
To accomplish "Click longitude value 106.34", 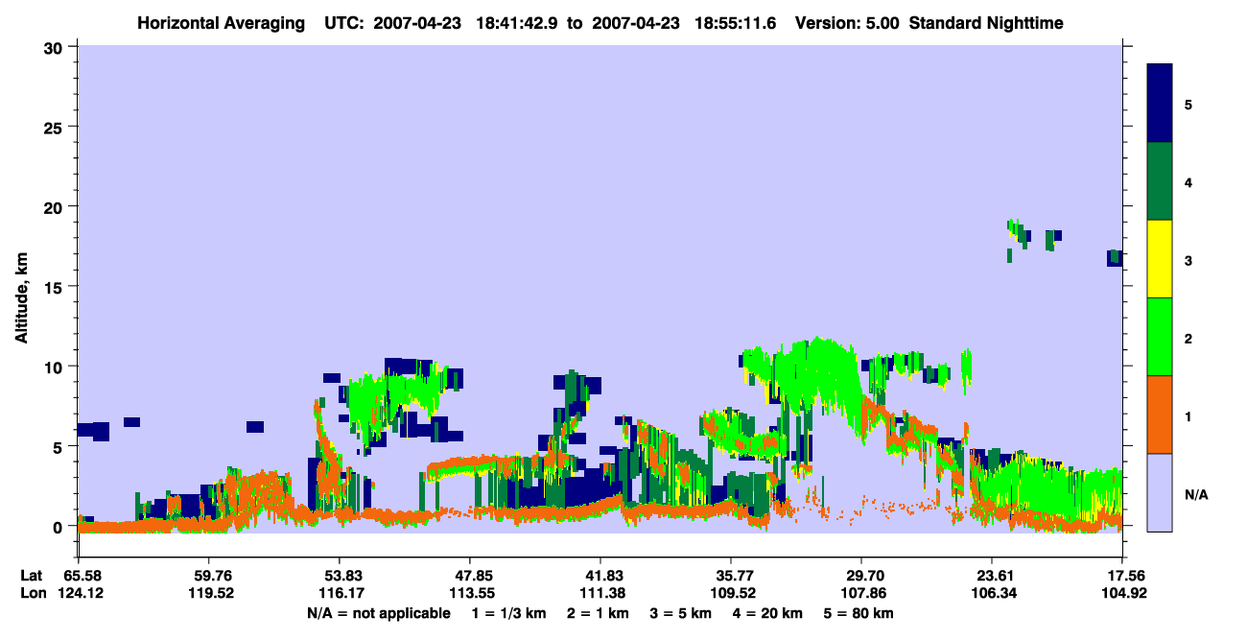I will point(992,593).
